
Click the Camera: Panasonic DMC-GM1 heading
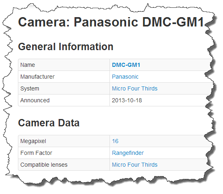point(111,22)
